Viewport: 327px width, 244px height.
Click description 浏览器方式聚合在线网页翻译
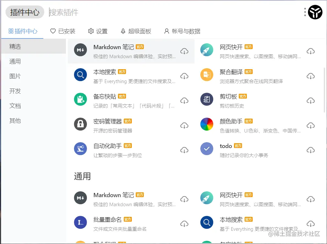(x=251, y=81)
